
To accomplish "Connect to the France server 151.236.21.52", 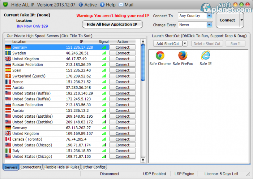I will point(123,82).
